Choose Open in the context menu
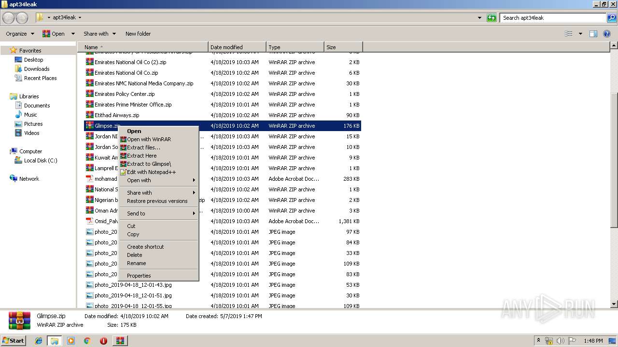 coord(159,131)
